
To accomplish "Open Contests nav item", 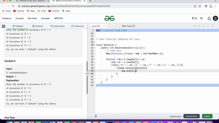I will [45, 18].
